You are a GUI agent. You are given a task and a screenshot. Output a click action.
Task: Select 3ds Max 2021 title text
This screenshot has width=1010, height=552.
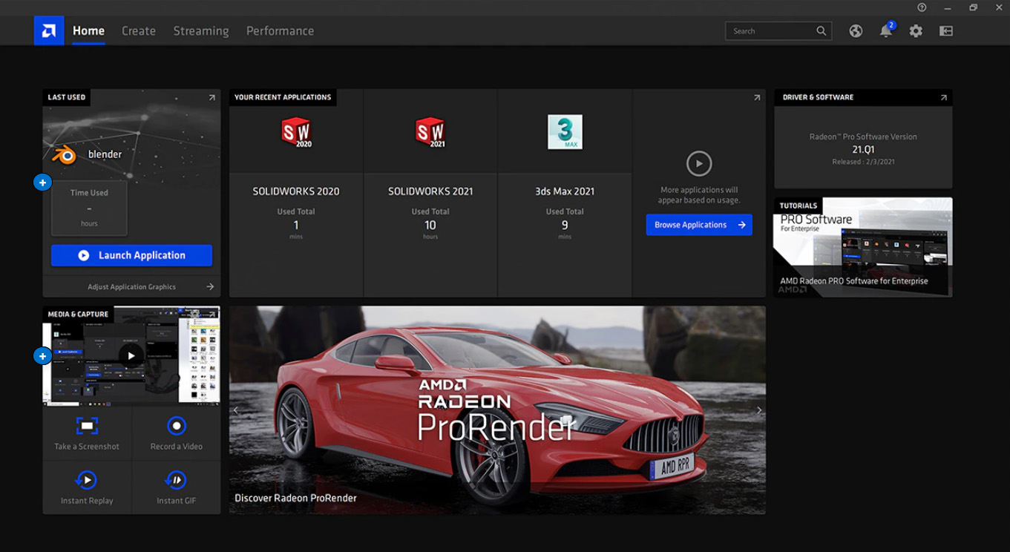[x=565, y=191]
